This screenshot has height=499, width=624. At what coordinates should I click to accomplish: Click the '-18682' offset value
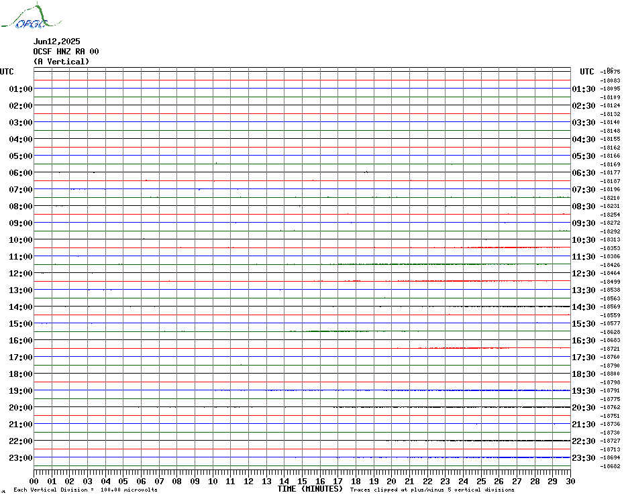coord(610,466)
